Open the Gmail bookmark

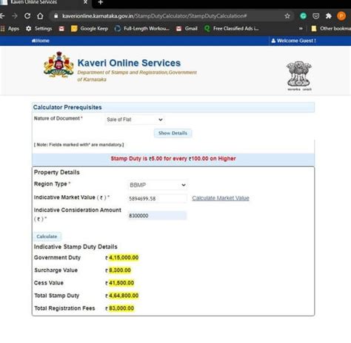tap(187, 29)
